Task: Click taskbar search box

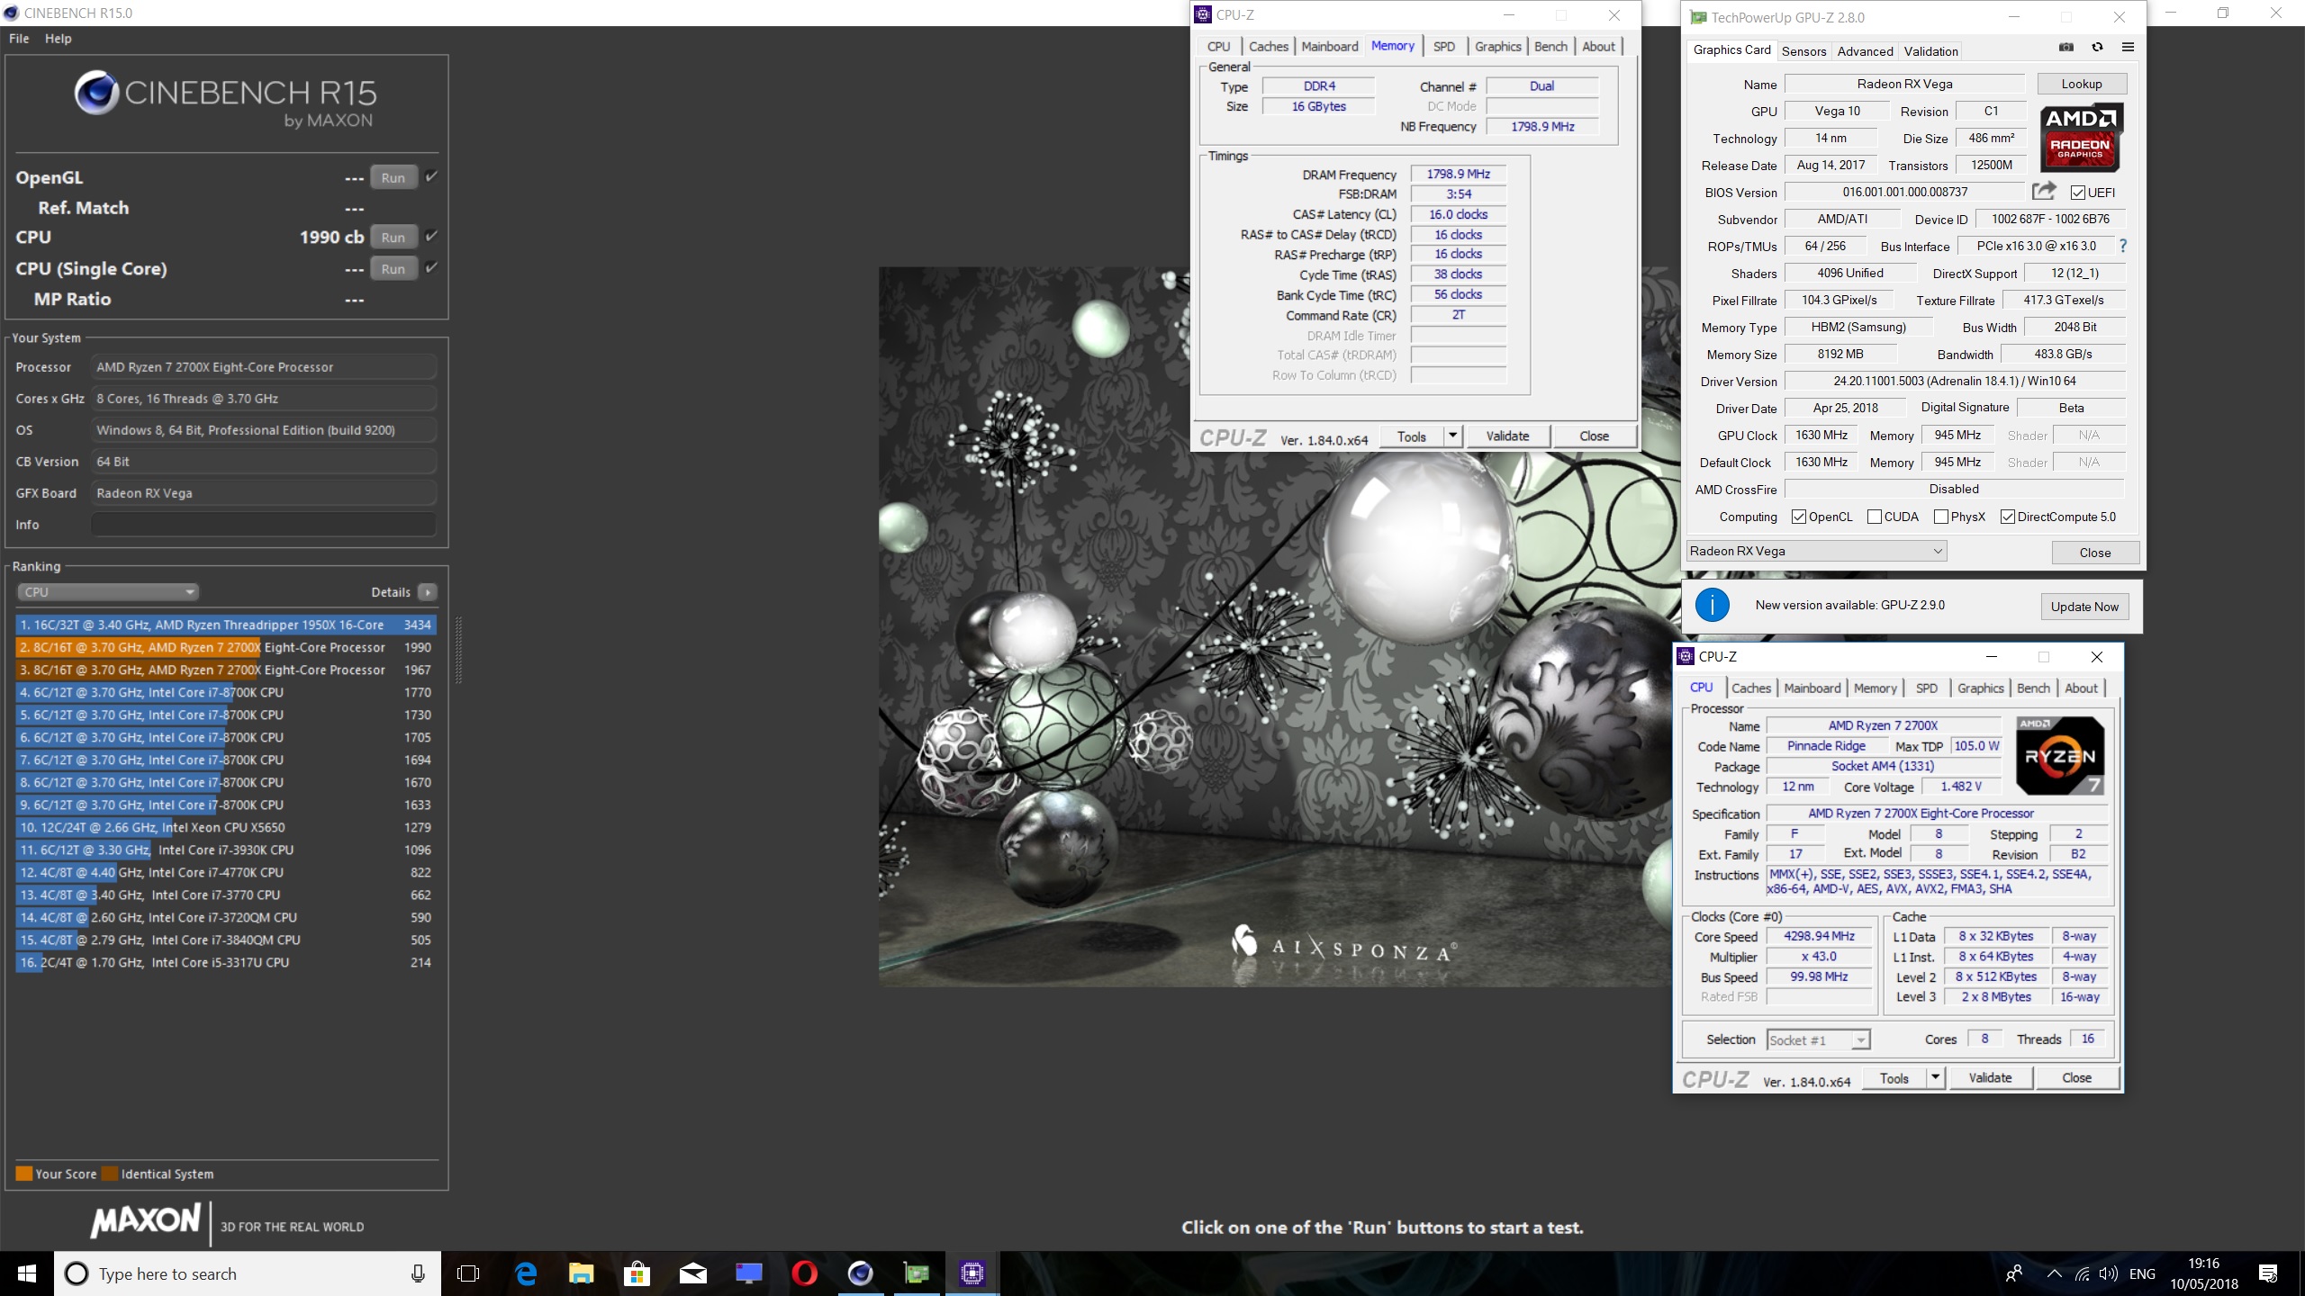Action: click(248, 1273)
